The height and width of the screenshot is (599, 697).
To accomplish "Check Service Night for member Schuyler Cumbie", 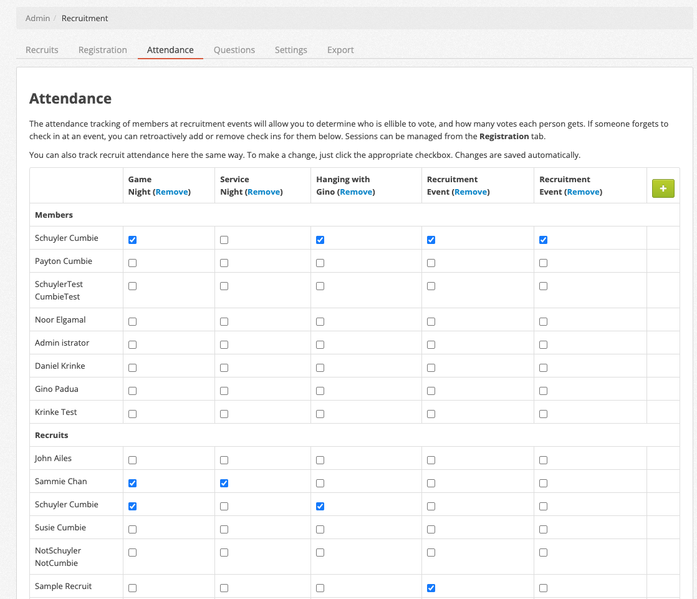I will coord(224,240).
